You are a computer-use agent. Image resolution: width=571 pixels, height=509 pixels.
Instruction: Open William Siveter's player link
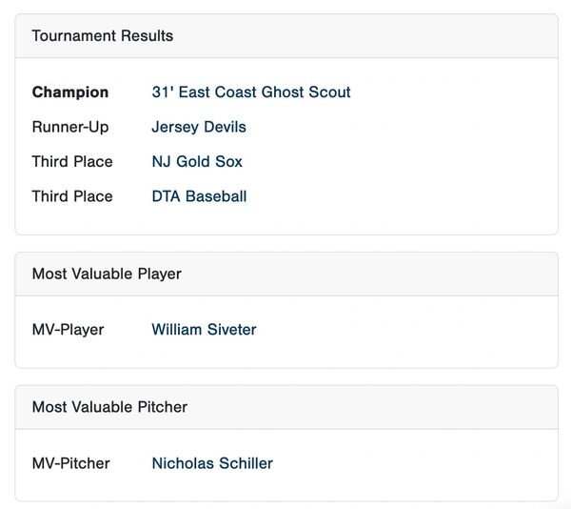tap(204, 330)
